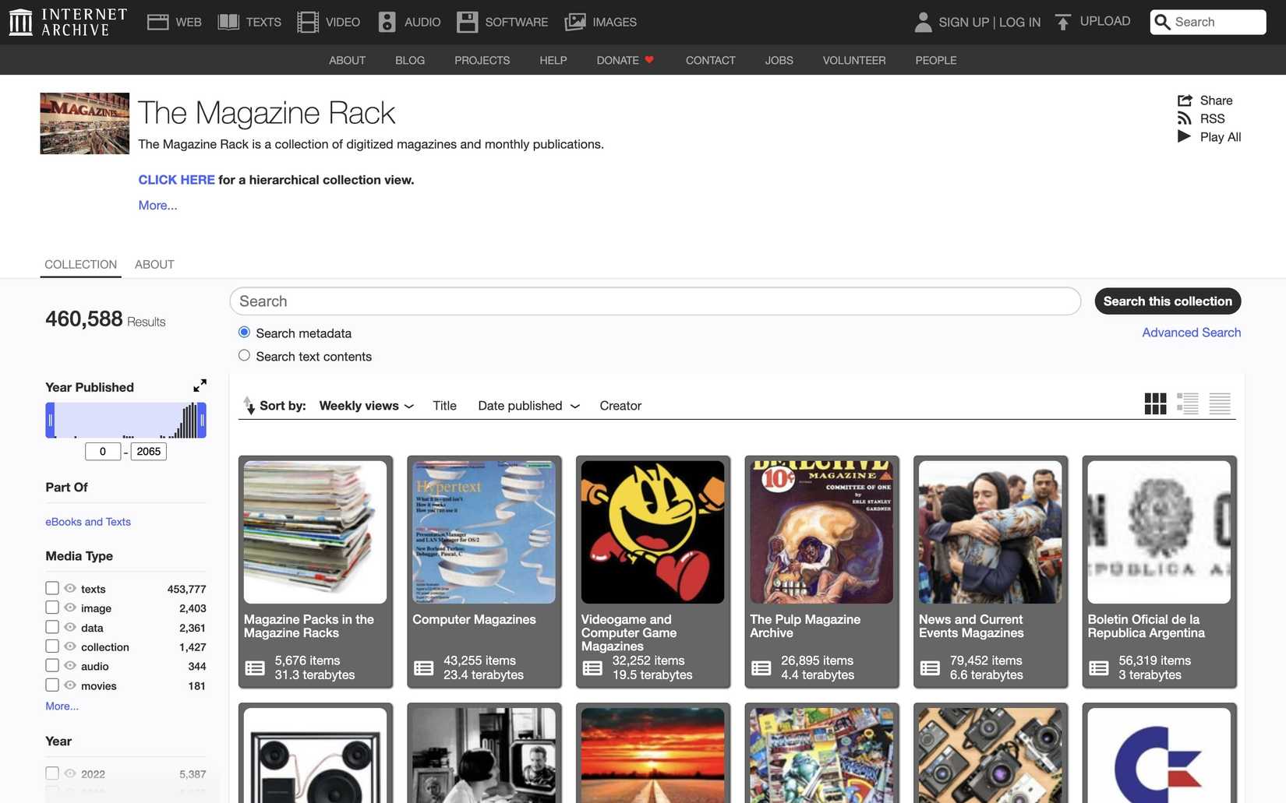Image resolution: width=1286 pixels, height=803 pixels.
Task: Open the Audio speaker icon
Action: pyautogui.click(x=387, y=22)
